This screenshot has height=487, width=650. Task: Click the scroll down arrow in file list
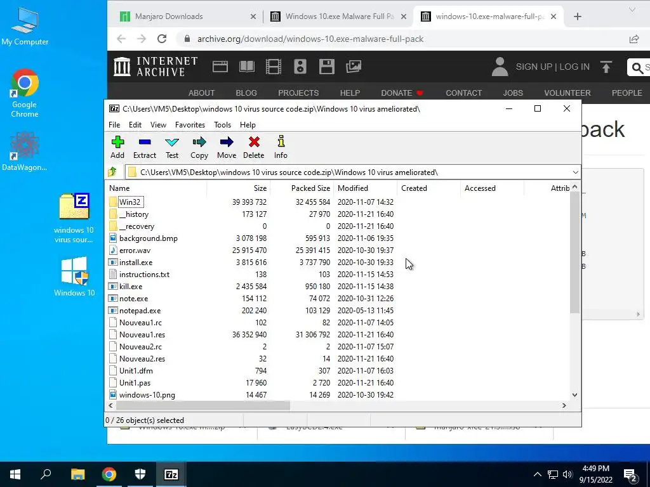(574, 394)
